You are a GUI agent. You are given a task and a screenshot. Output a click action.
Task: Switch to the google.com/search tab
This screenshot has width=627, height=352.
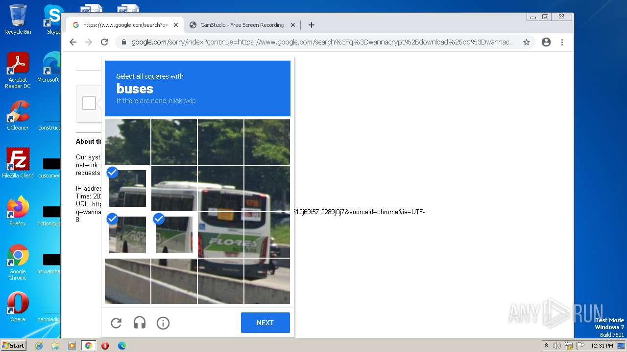(x=125, y=25)
